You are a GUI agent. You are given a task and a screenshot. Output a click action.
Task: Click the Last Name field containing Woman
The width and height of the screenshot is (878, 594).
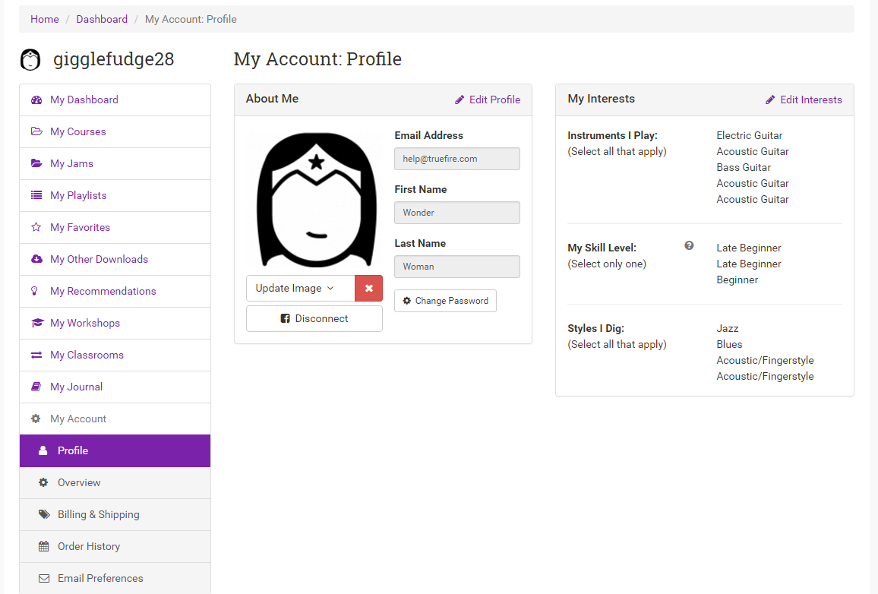pos(457,267)
